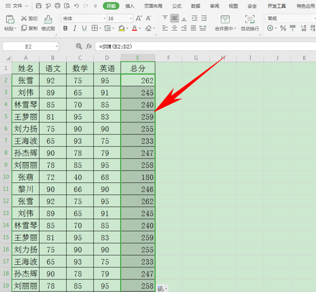Switch to the 开发工具 tab

[x=276, y=6]
